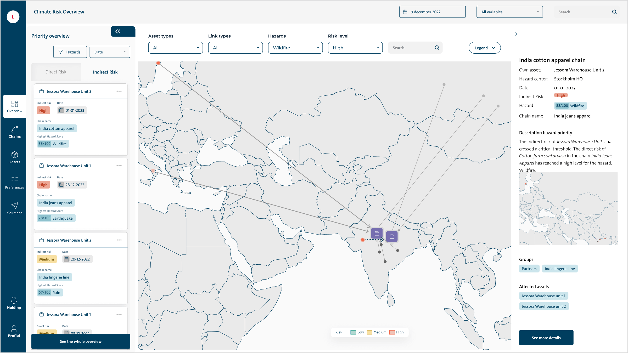Viewport: 628px width, 353px height.
Task: Click the purple warehouse marker on map
Action: pos(377,233)
